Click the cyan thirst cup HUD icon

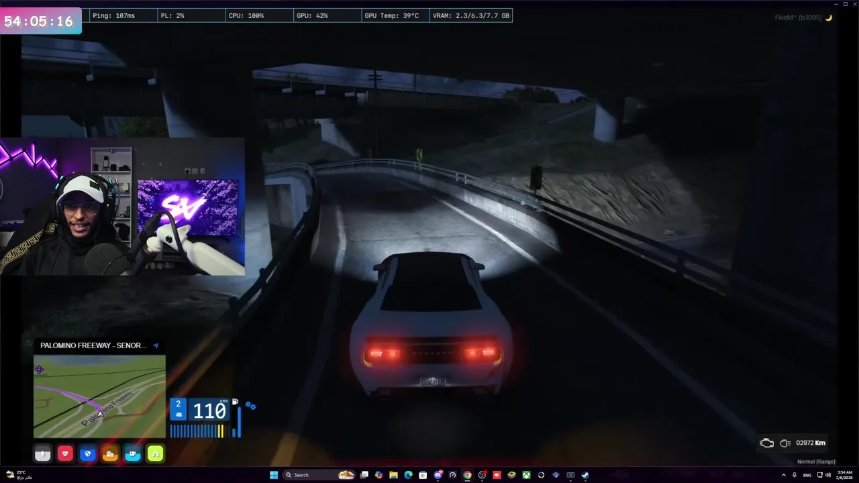tap(132, 454)
